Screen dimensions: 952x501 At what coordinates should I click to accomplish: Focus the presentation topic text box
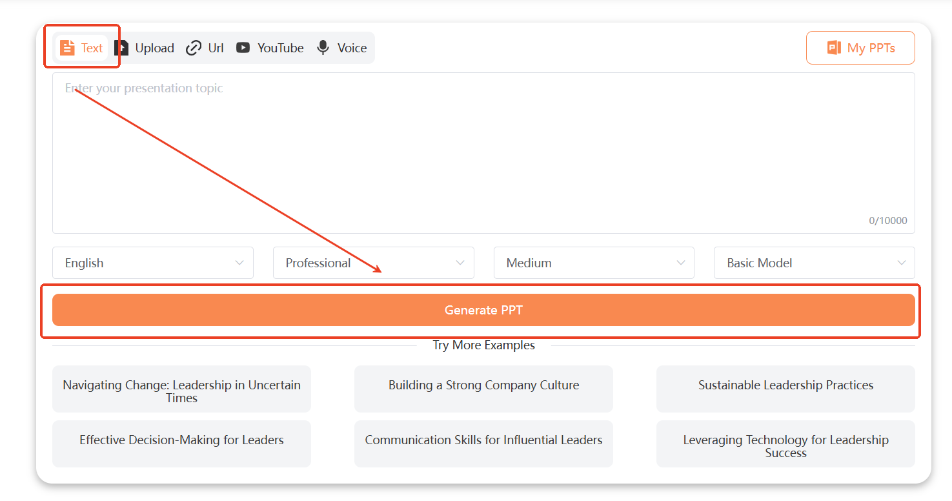point(483,153)
